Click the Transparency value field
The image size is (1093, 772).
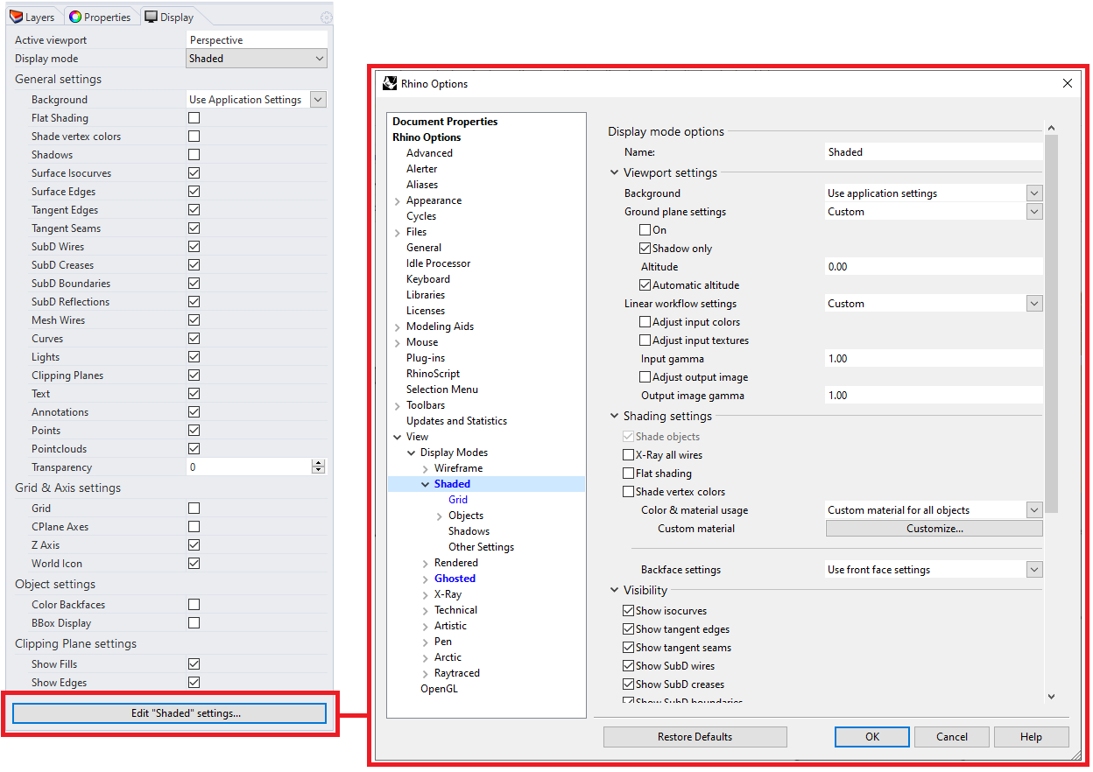pyautogui.click(x=250, y=467)
